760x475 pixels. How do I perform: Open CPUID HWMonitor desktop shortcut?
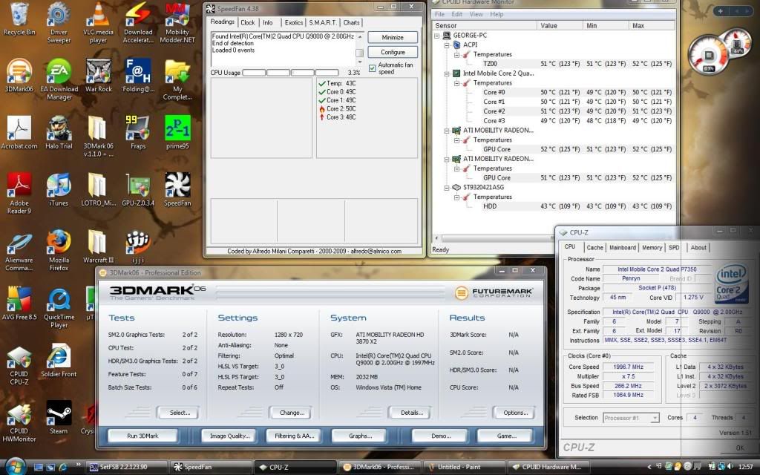click(19, 422)
